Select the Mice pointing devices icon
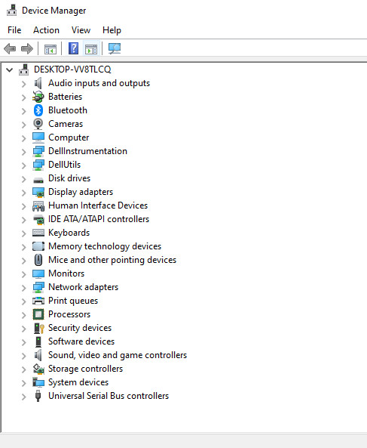This screenshot has width=367, height=448. [38, 260]
